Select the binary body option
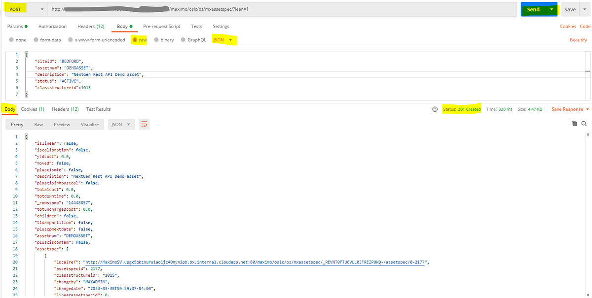 click(164, 39)
